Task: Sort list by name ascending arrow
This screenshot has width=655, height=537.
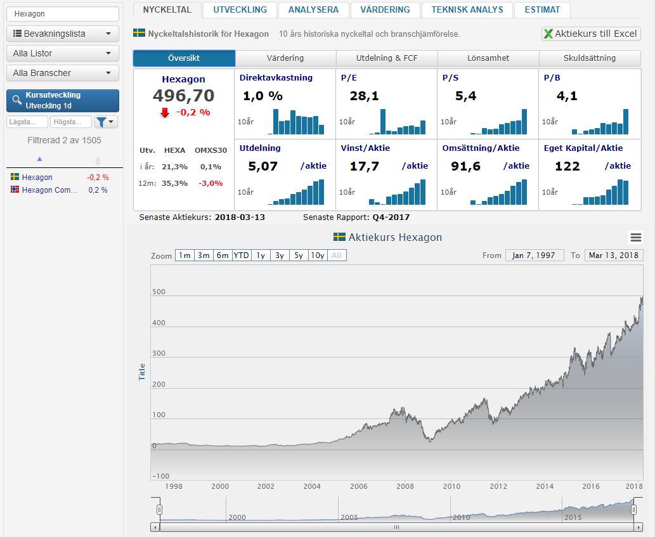Action: pyautogui.click(x=40, y=159)
